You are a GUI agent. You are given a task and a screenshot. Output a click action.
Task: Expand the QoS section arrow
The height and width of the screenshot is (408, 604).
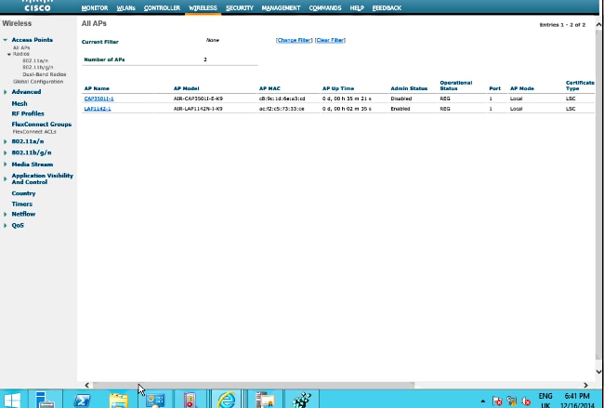[x=5, y=226]
